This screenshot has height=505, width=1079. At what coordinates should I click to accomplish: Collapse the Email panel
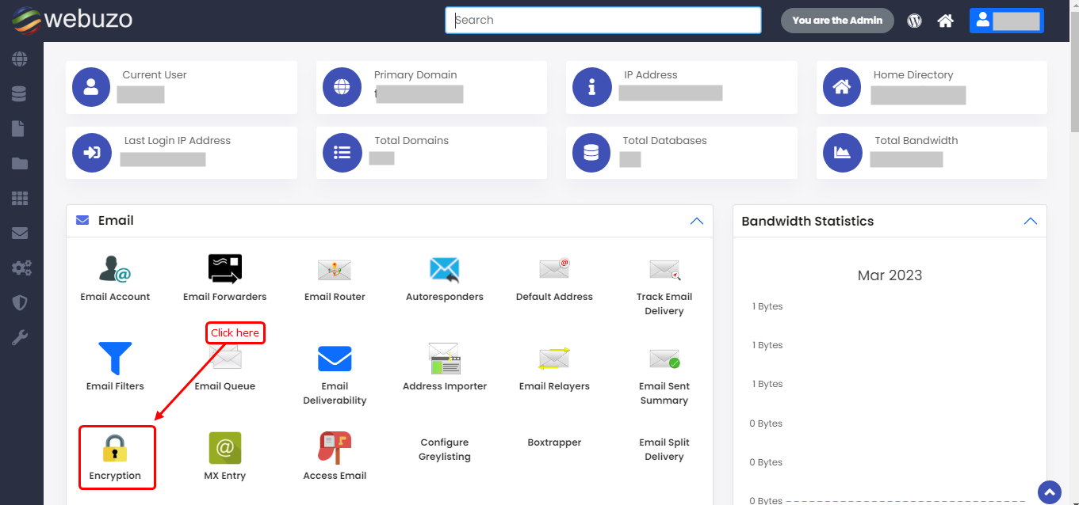[696, 221]
